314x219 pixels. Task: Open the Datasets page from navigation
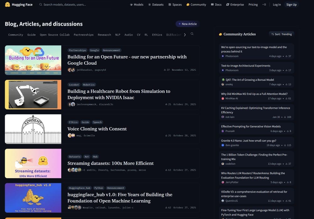156,5
